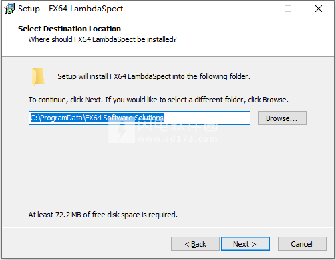Click the yellow folder icon

[38, 77]
